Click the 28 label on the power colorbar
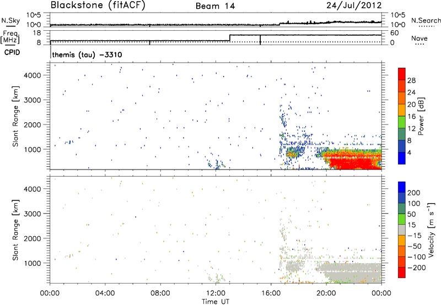The height and width of the screenshot is (305, 441). pyautogui.click(x=411, y=80)
